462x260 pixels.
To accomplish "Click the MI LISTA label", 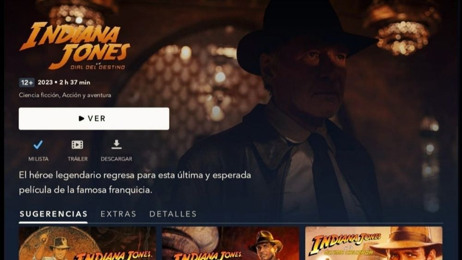I will (38, 159).
